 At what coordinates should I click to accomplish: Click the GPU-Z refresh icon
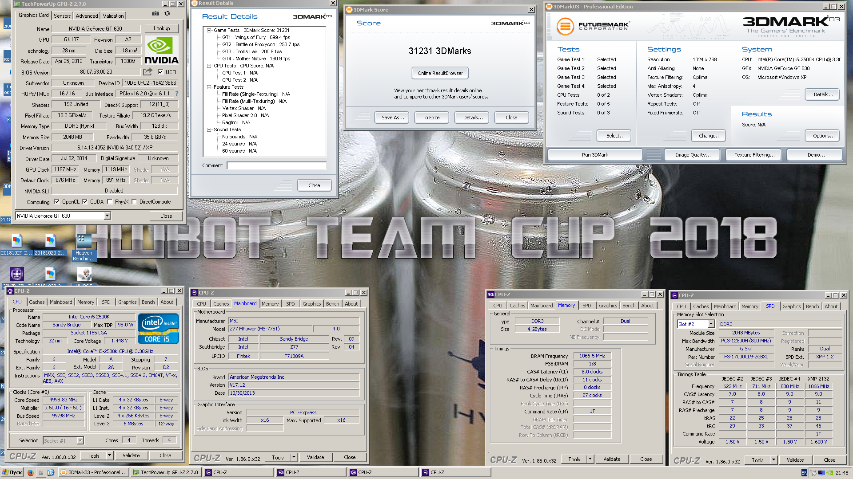coord(167,13)
